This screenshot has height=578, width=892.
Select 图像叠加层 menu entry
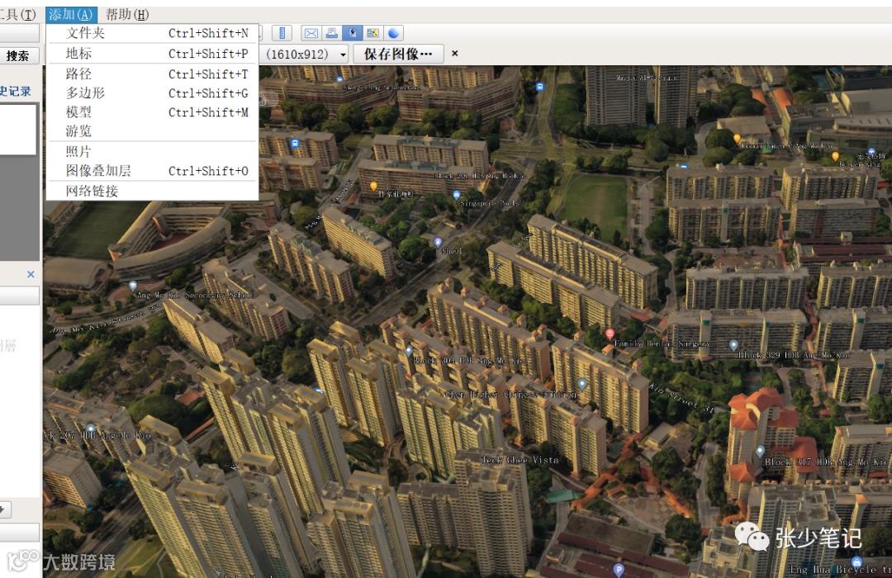click(x=153, y=171)
